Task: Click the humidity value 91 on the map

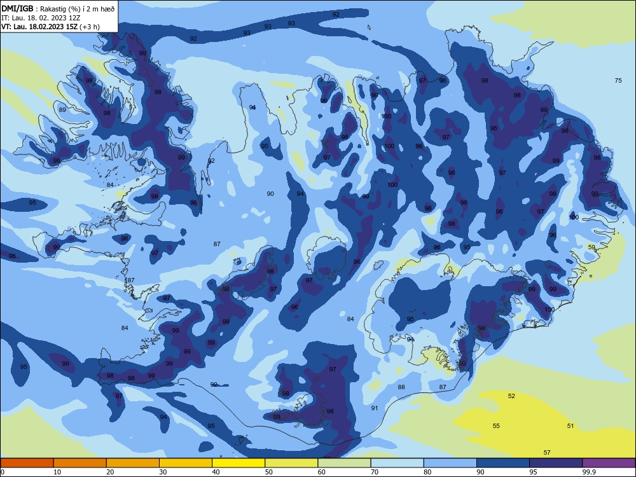Action: coord(375,408)
